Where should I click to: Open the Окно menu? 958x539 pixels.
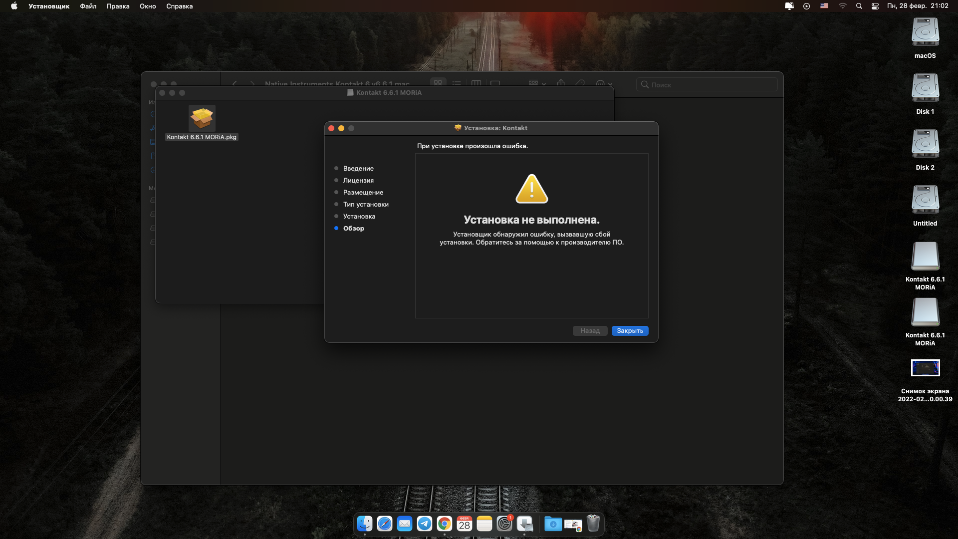point(148,6)
